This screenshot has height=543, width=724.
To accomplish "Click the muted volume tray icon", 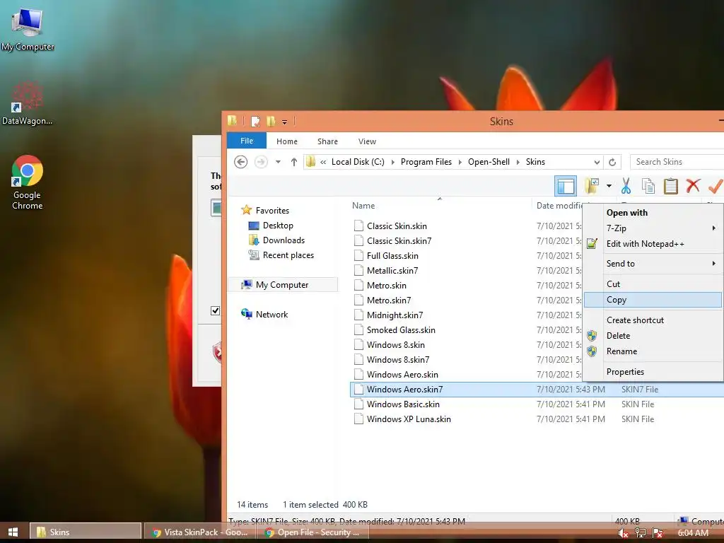I will pos(624,533).
